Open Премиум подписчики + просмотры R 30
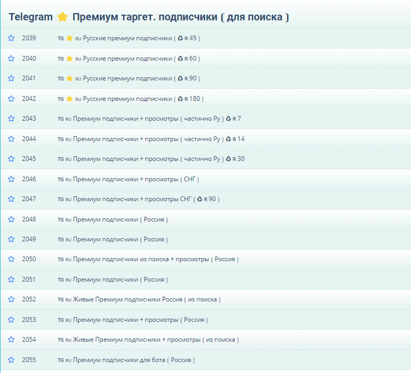411x373 pixels. (x=151, y=159)
